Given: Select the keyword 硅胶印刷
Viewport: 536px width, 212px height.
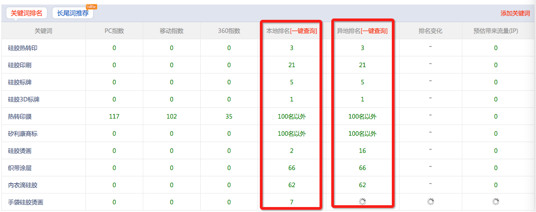Looking at the screenshot, I should click(x=19, y=65).
